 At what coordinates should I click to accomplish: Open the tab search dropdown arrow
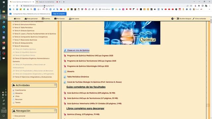[194, 2]
